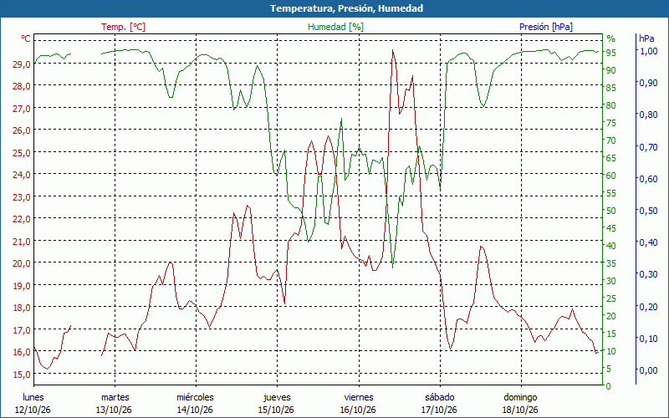Screen dimensions: 669x418
Task: Click the 'lunes' day label
Action: pos(33,397)
